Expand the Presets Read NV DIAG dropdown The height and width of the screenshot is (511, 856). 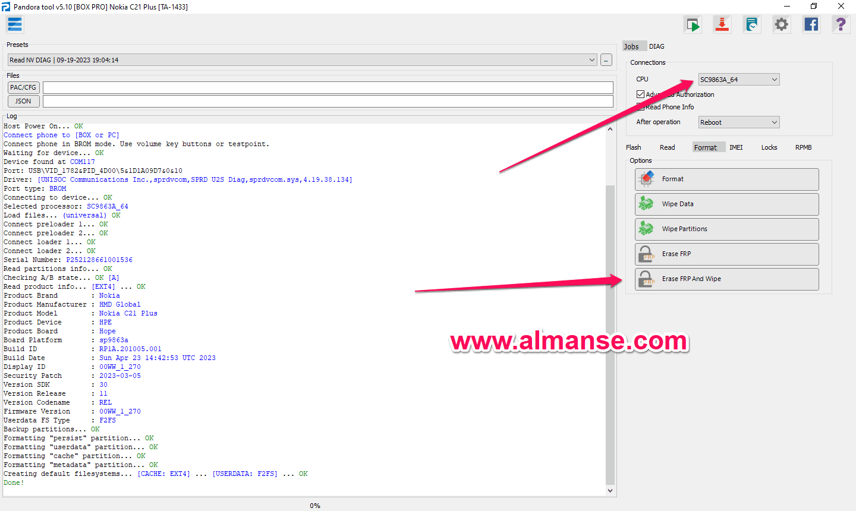click(x=302, y=60)
